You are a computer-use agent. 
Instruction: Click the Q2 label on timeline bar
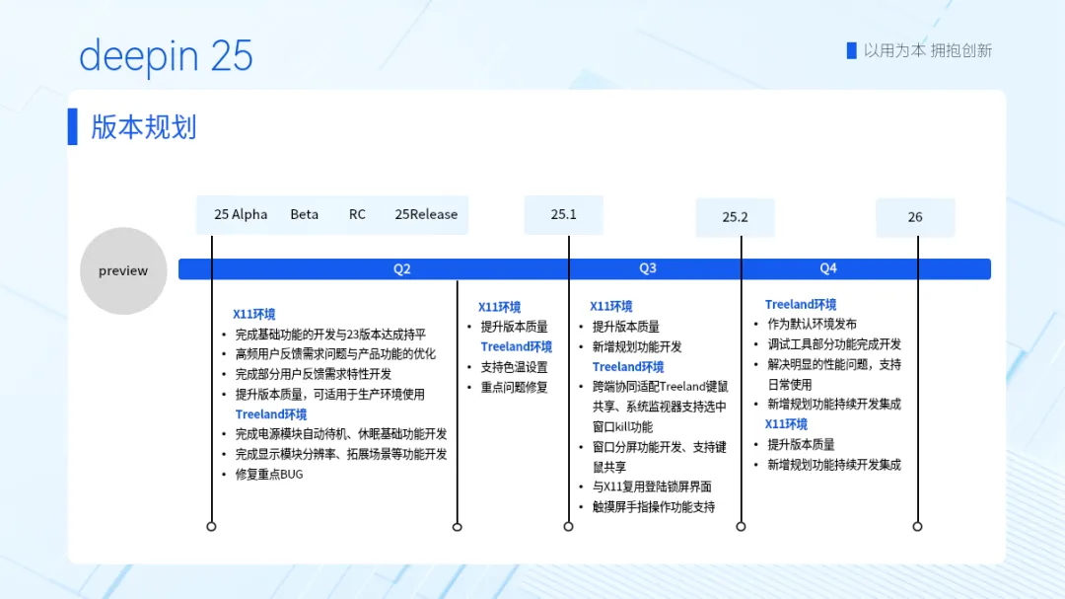tap(402, 268)
